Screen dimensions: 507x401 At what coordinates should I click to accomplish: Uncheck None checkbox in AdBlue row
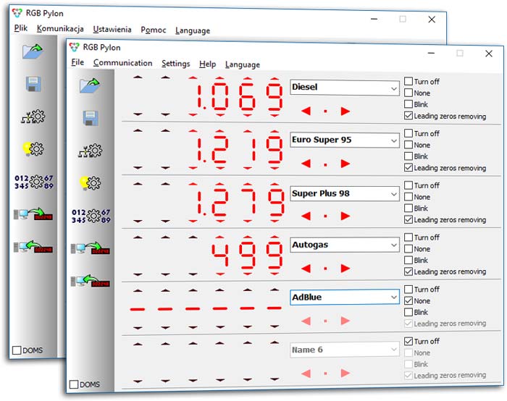coord(408,301)
